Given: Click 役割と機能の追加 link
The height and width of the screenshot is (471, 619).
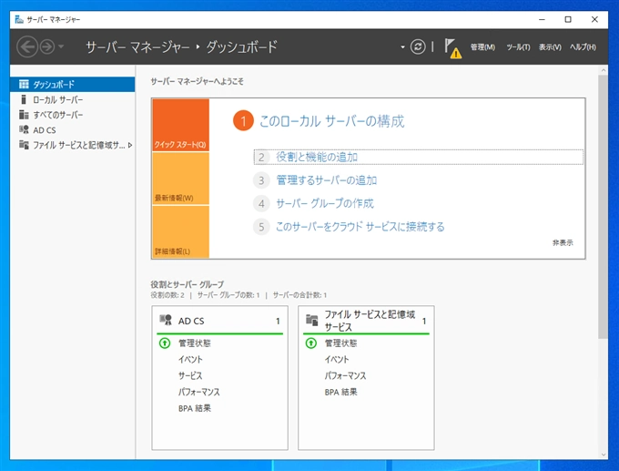Looking at the screenshot, I should (317, 158).
